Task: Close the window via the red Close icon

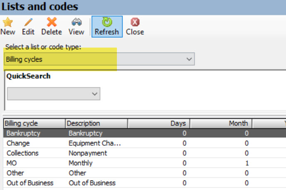Action: (x=135, y=22)
